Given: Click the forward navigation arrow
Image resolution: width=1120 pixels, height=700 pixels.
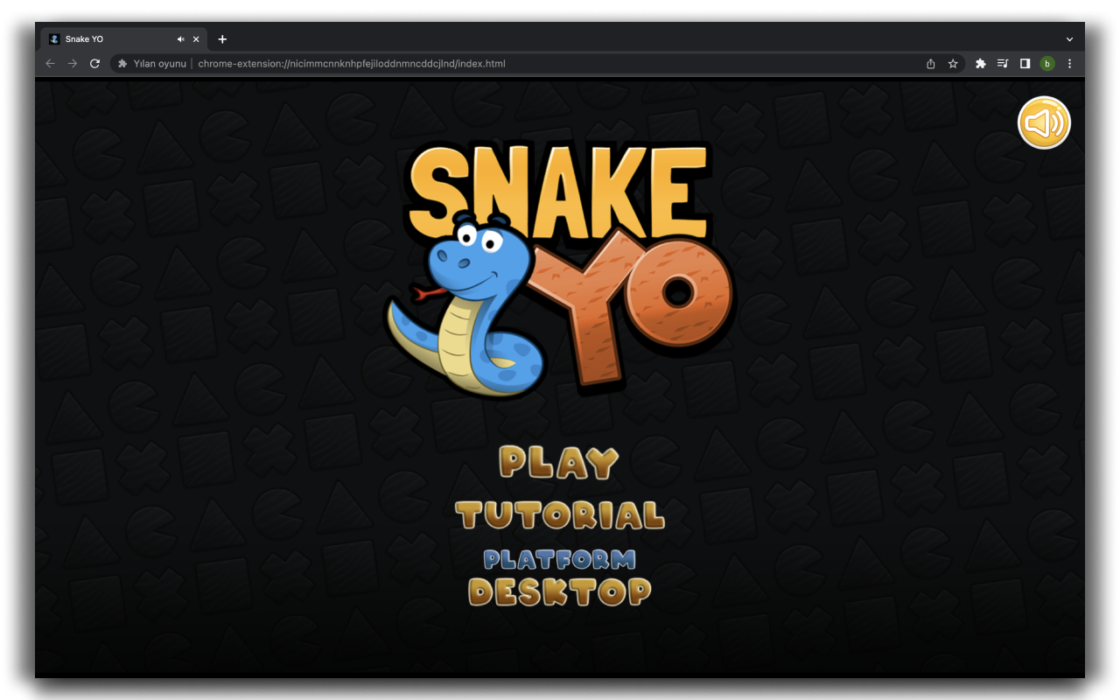Looking at the screenshot, I should pyautogui.click(x=72, y=63).
